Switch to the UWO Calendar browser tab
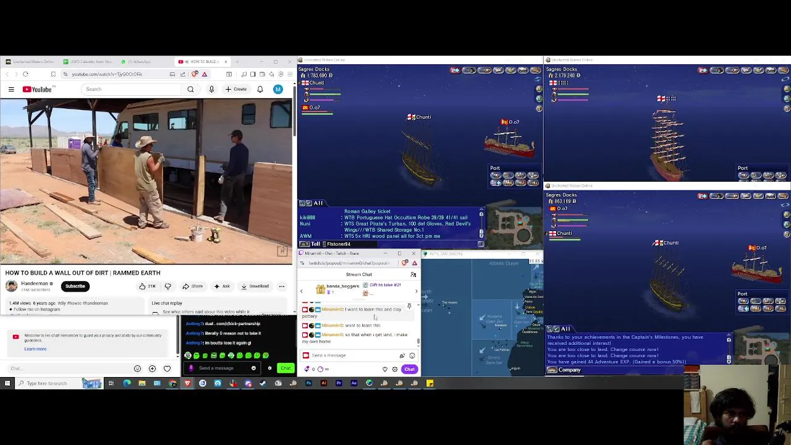This screenshot has height=445, width=791. point(88,62)
